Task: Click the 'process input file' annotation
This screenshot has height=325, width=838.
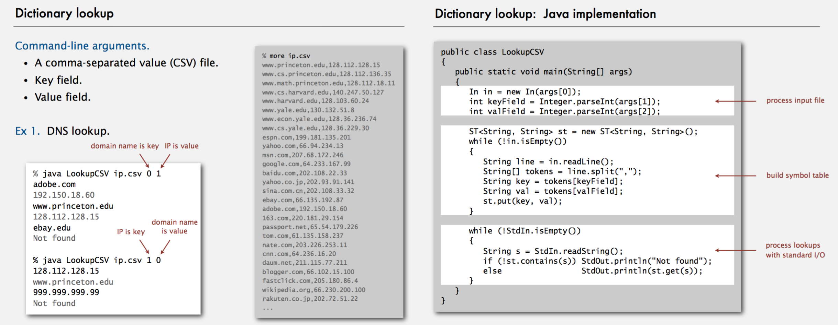Action: tap(795, 100)
